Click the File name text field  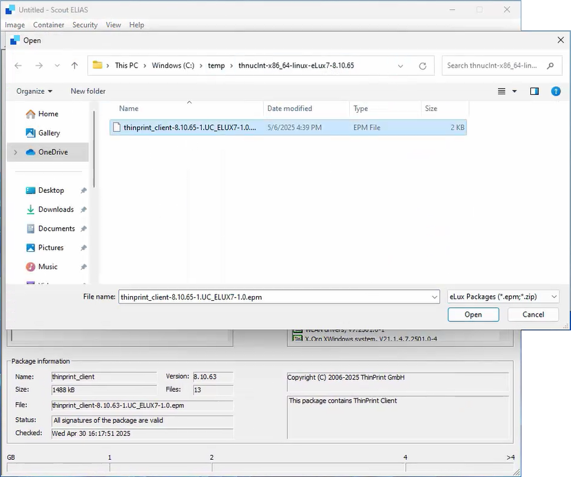(x=275, y=297)
